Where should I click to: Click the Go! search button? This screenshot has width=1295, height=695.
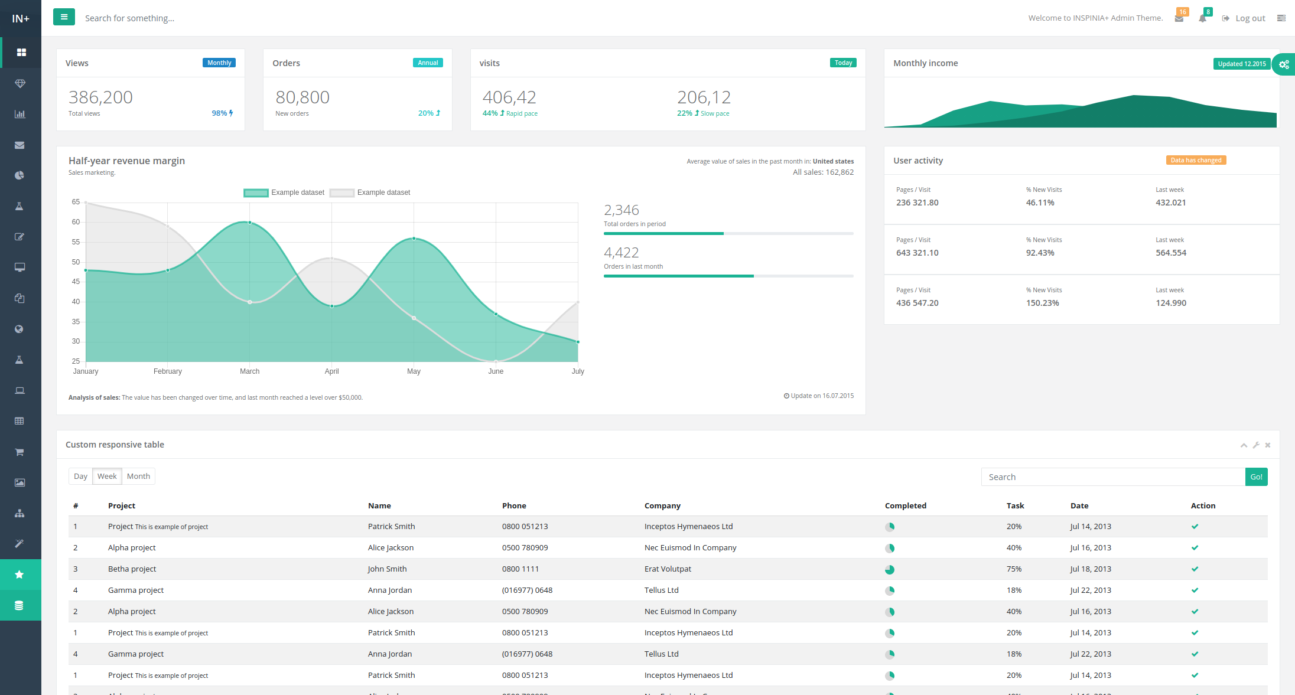tap(1256, 477)
